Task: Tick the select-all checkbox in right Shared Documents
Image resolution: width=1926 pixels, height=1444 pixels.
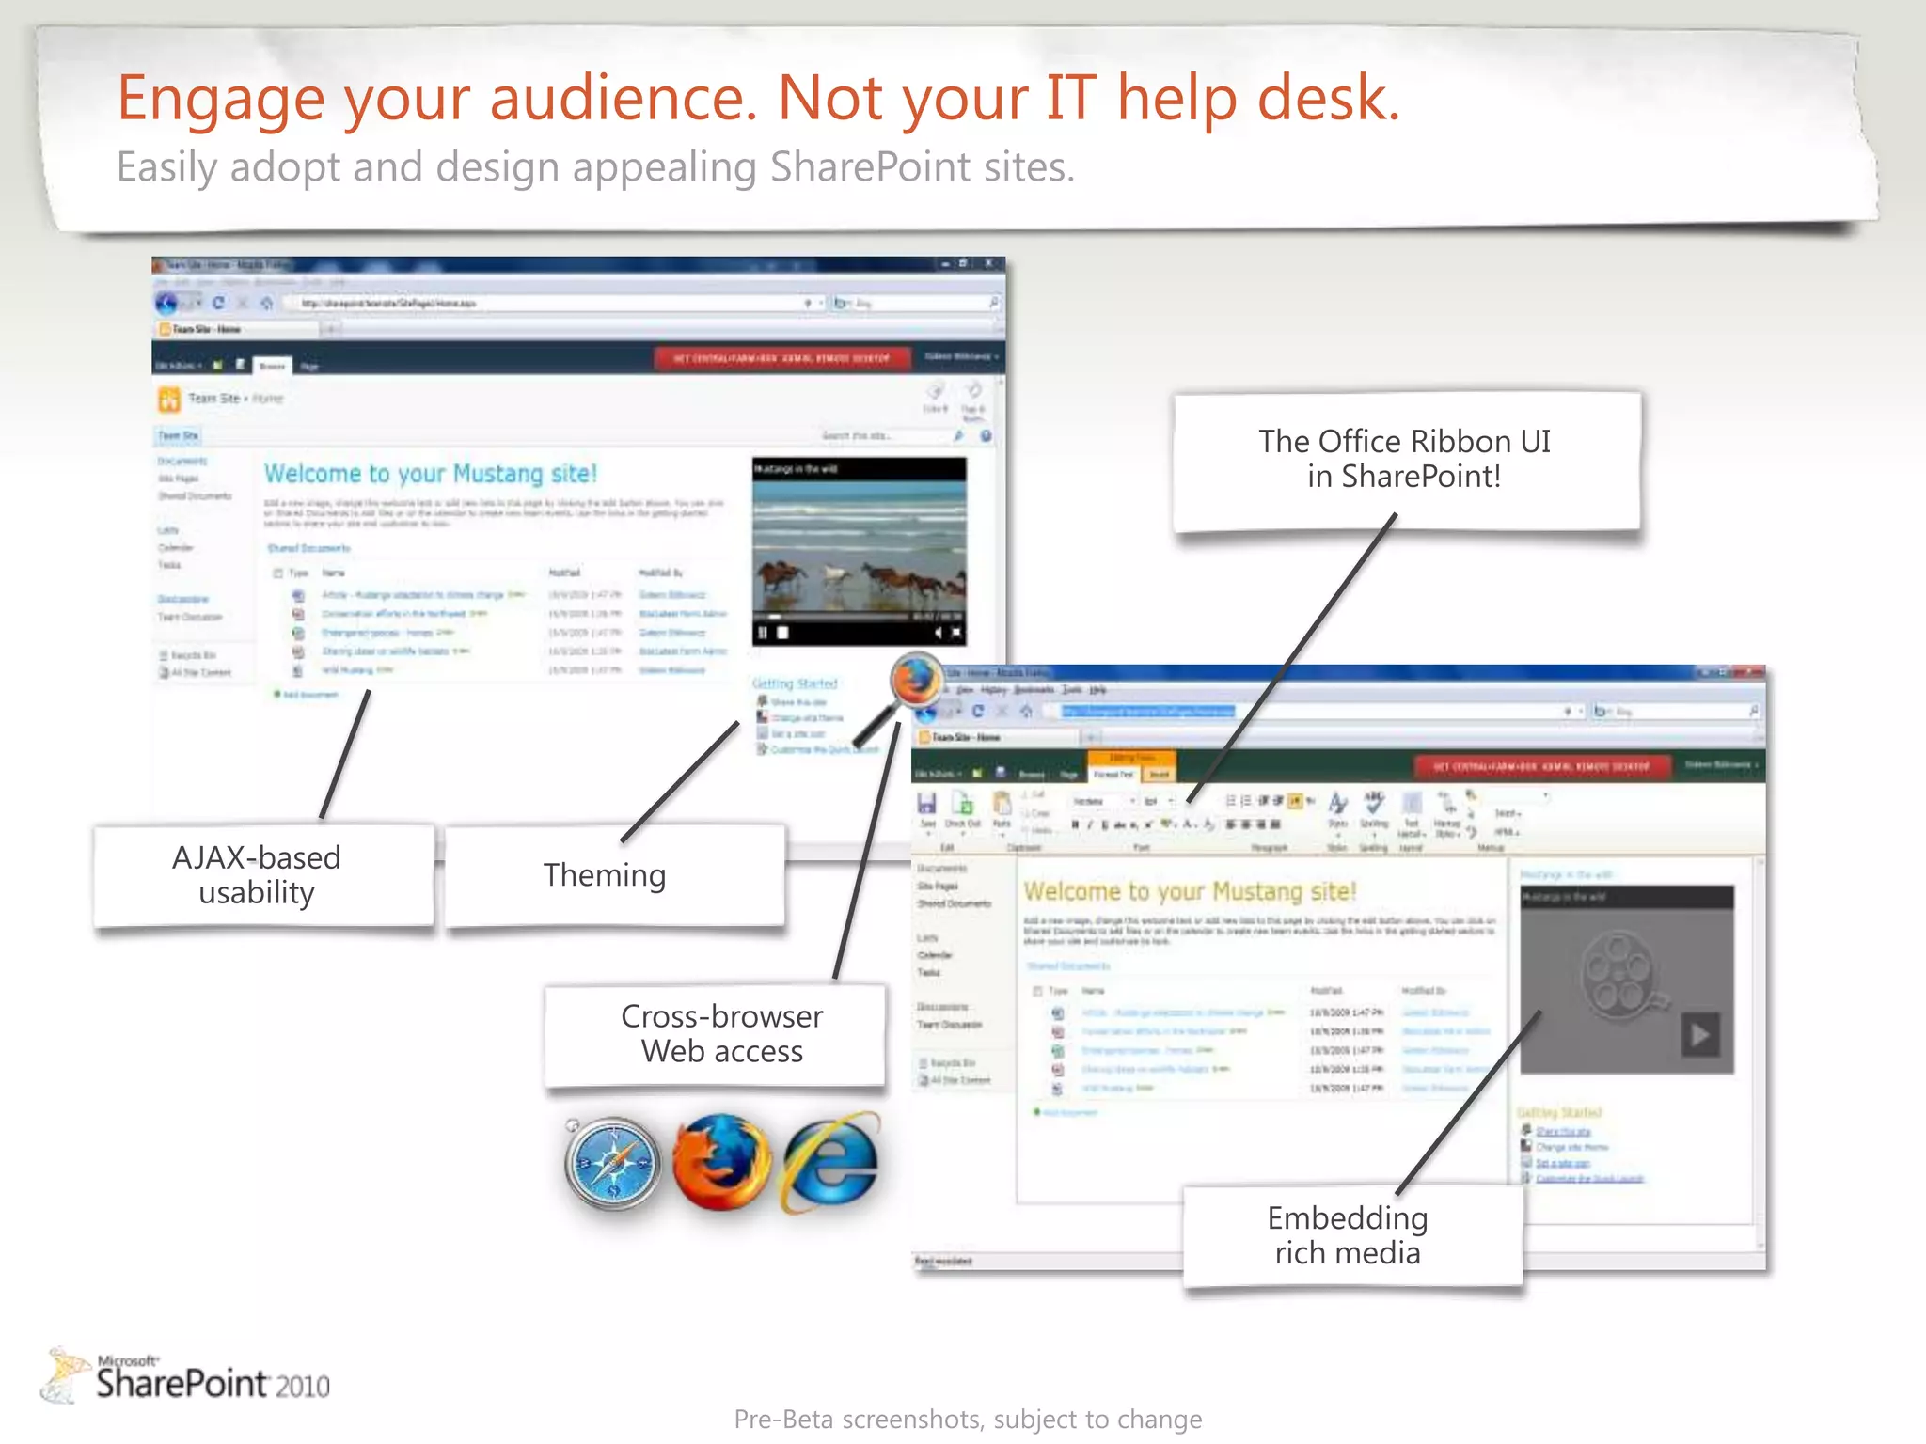Action: (1038, 991)
